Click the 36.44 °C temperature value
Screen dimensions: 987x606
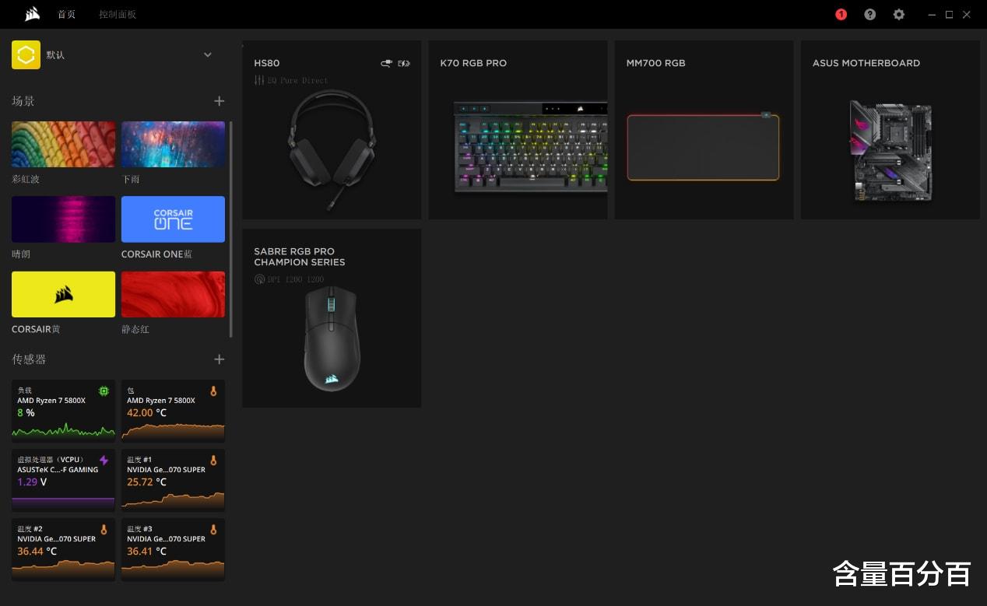point(37,552)
